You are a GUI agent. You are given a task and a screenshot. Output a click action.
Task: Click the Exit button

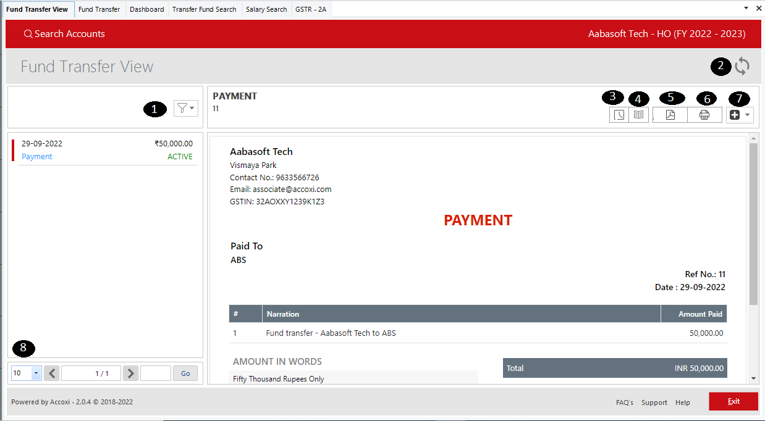733,401
